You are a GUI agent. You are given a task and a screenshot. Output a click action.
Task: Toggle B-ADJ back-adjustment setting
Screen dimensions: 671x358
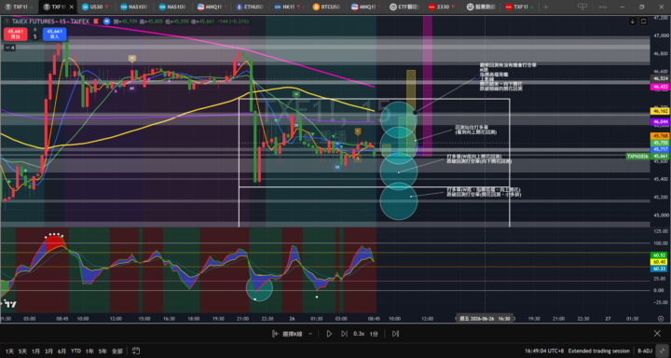tap(645, 351)
